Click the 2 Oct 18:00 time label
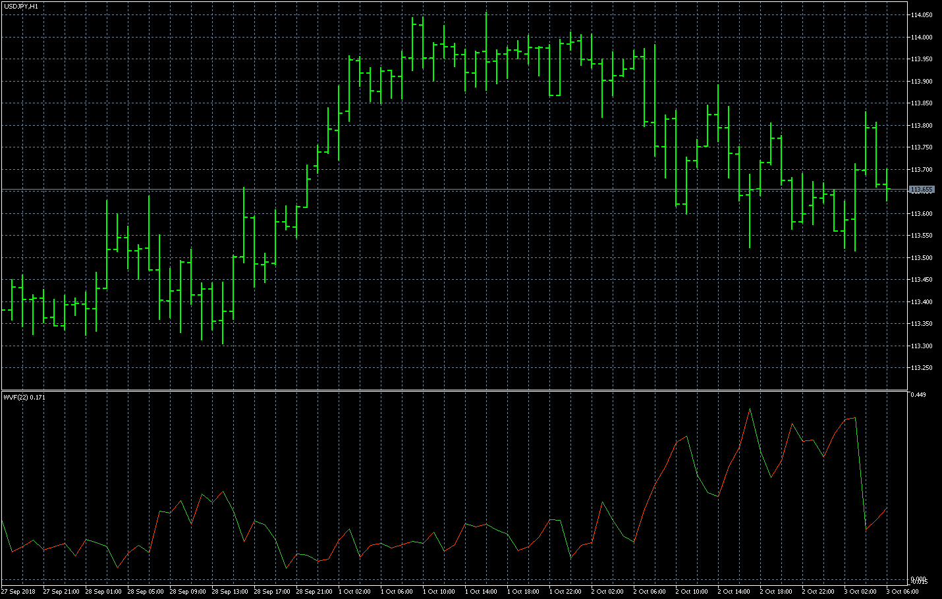The height and width of the screenshot is (599, 942). [x=777, y=592]
